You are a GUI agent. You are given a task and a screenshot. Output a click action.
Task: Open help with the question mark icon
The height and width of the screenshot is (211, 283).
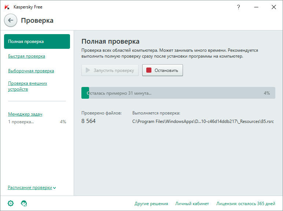(238, 7)
